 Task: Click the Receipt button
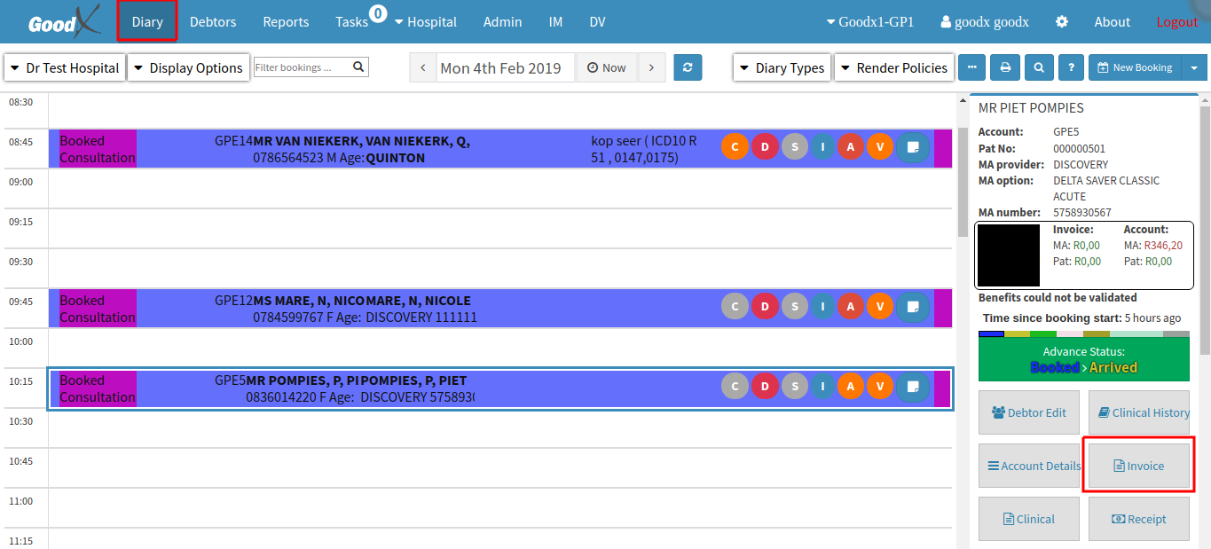pyautogui.click(x=1139, y=519)
